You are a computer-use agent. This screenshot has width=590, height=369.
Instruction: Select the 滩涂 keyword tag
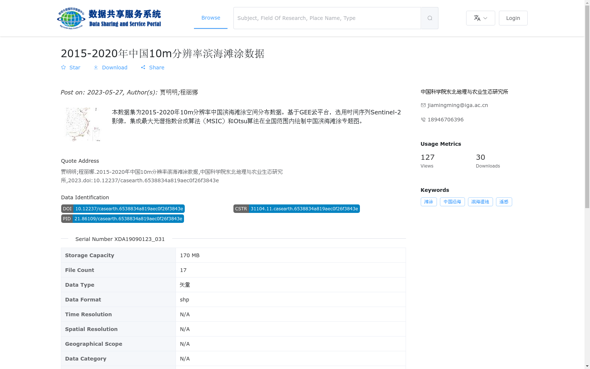coord(428,202)
